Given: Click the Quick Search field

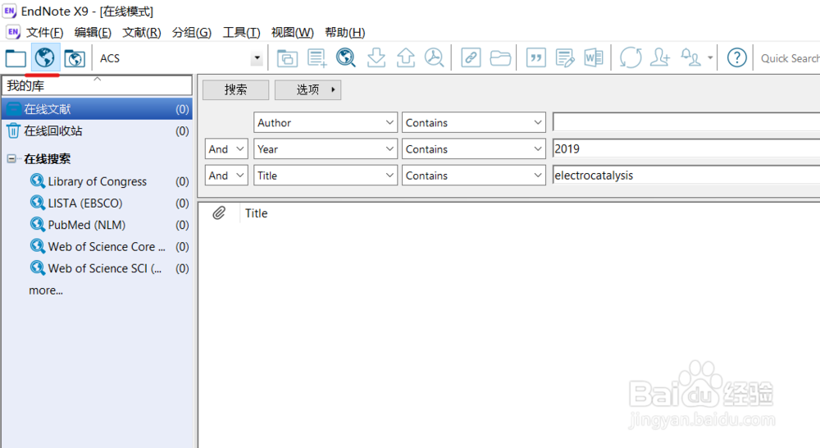Looking at the screenshot, I should click(790, 58).
